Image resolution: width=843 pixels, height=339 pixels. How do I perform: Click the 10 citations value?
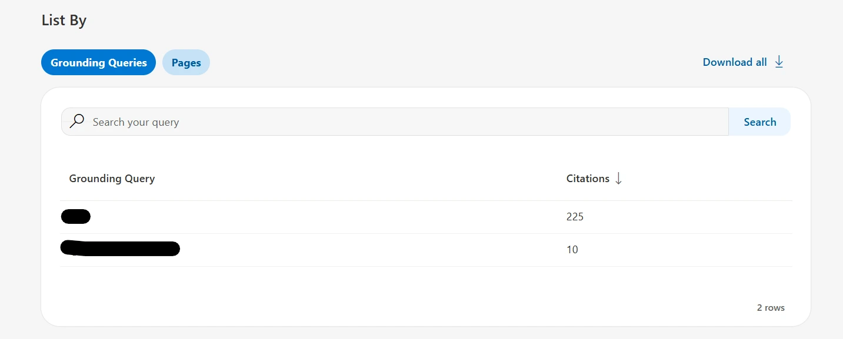[572, 250]
